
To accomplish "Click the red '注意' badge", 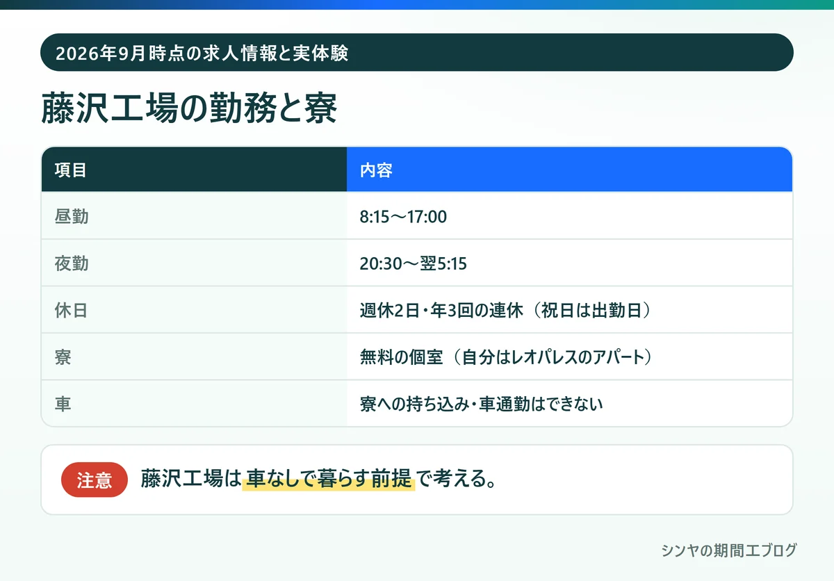I will 95,480.
